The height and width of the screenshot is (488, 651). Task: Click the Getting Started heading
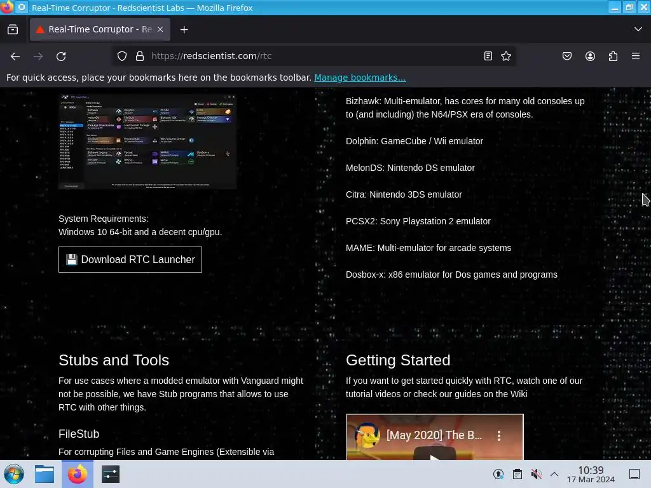pos(398,360)
